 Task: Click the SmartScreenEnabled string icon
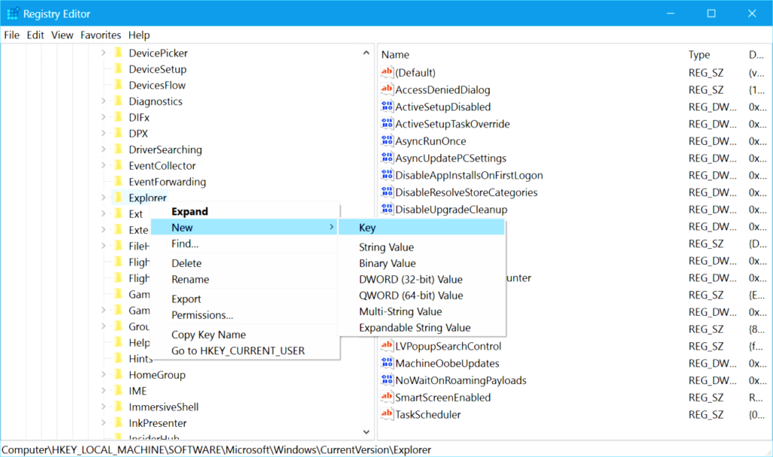tap(387, 397)
